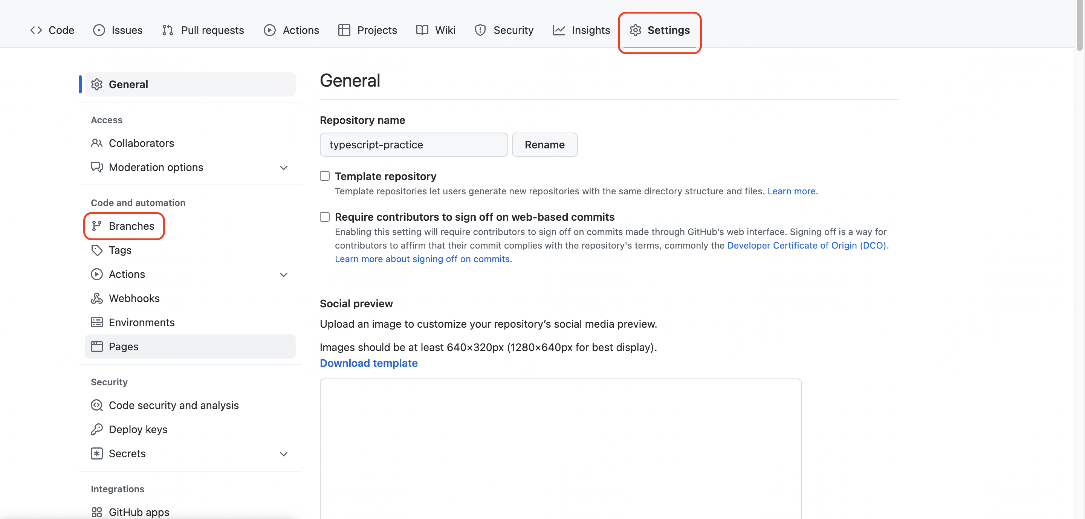The width and height of the screenshot is (1085, 519).
Task: Switch to the Insights tab
Action: point(581,30)
